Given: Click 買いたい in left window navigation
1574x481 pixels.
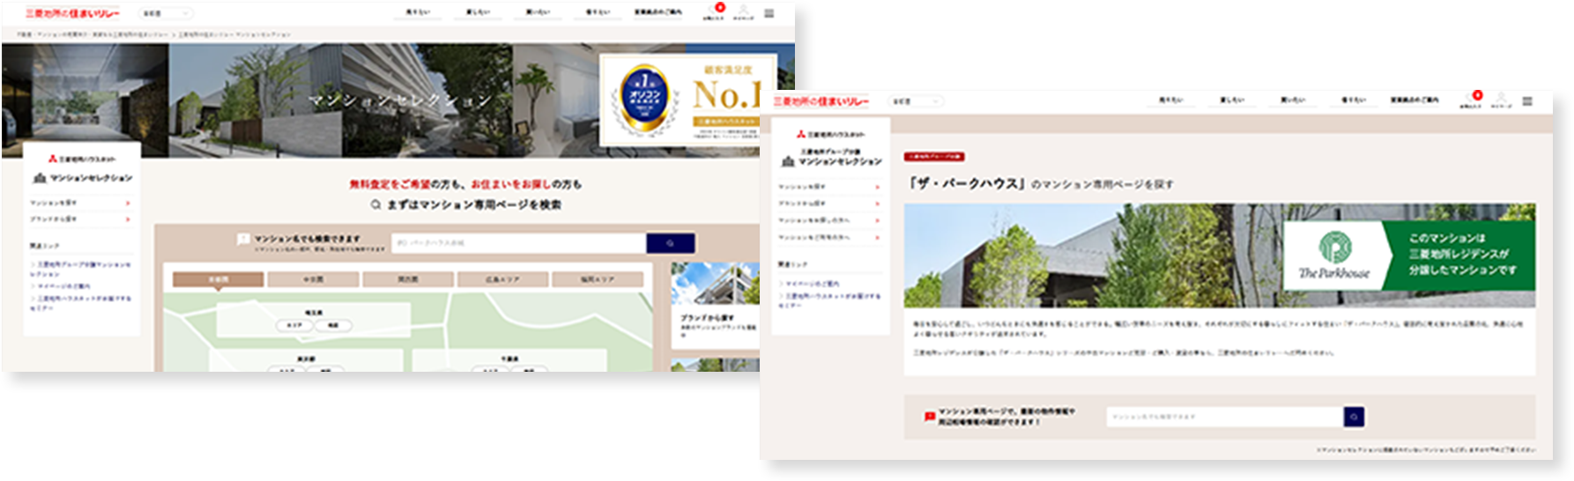Looking at the screenshot, I should (538, 12).
